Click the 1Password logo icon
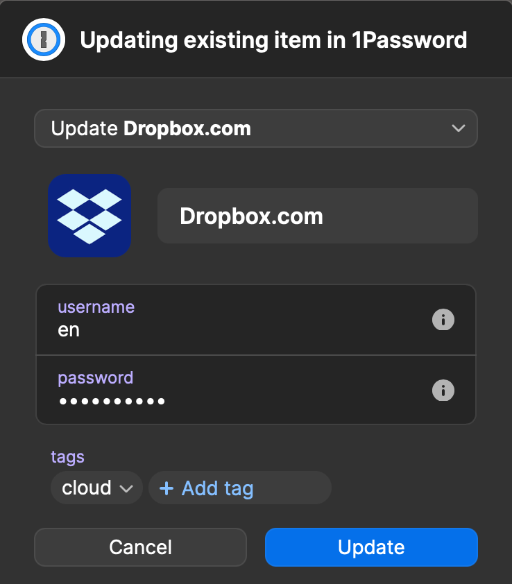Image resolution: width=512 pixels, height=584 pixels. coord(44,40)
